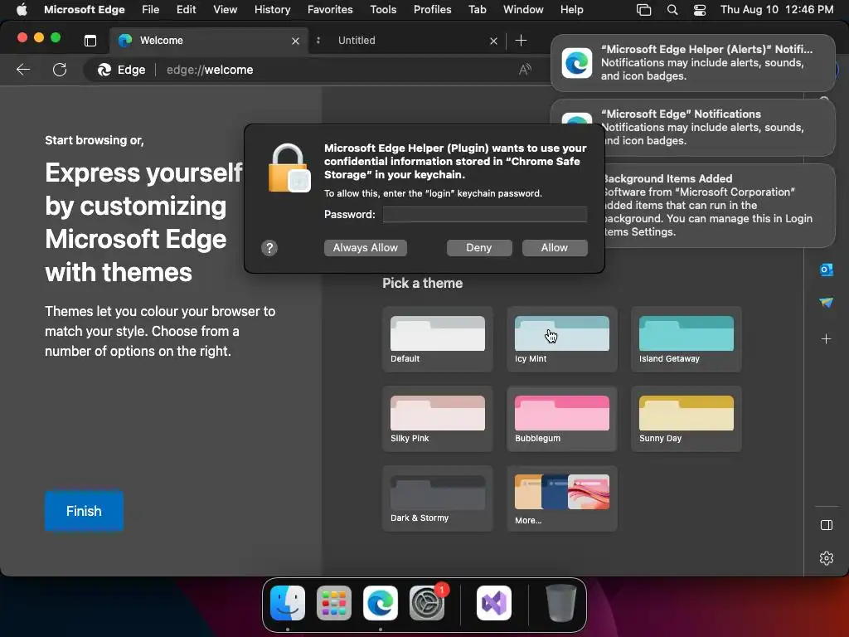Open the Profiles menu

[x=432, y=9]
